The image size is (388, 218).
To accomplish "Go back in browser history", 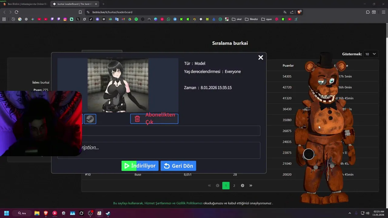I will click(4, 12).
